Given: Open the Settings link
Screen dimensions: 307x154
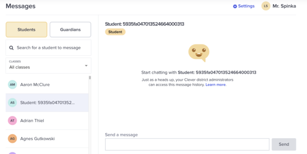Looking at the screenshot, I should click(246, 6).
